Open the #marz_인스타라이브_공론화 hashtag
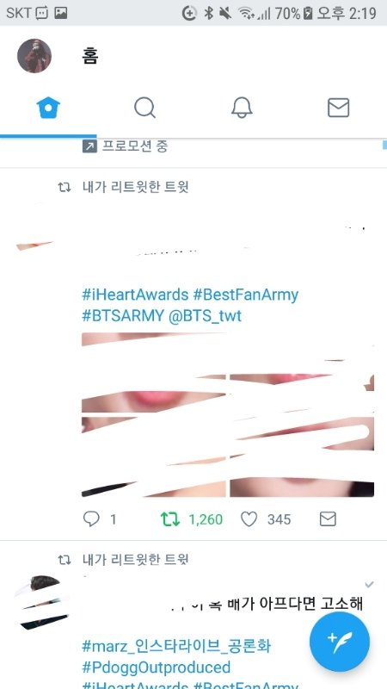387x689 pixels. [176, 647]
